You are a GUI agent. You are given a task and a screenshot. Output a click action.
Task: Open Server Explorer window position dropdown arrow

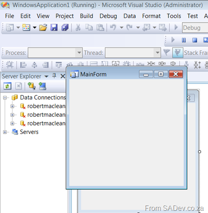(x=47, y=76)
